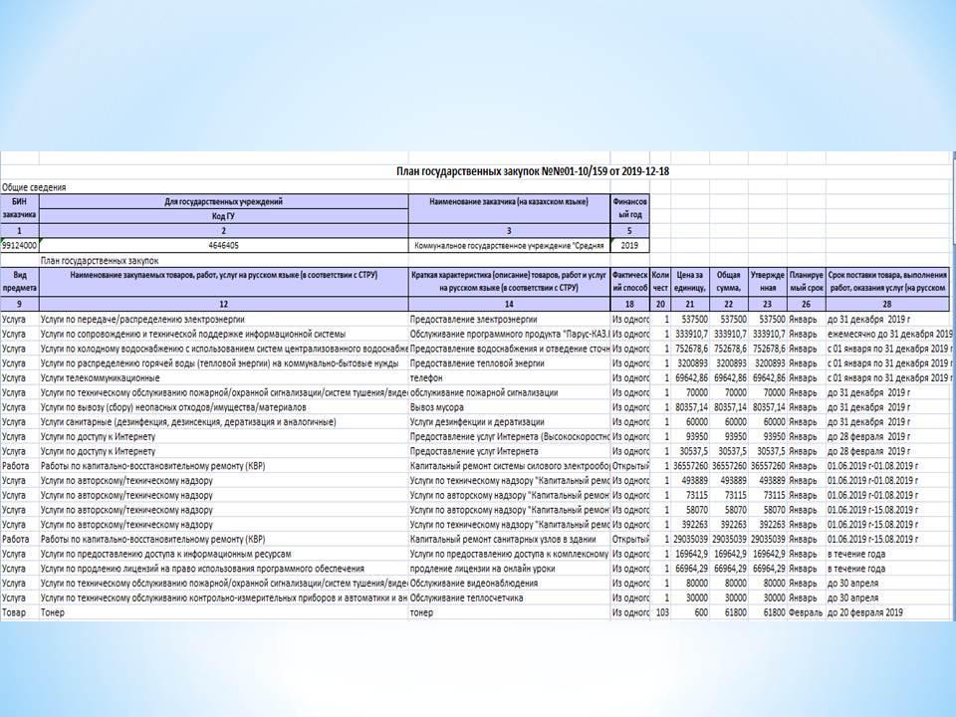Screen dimensions: 956x717
Task: Click the "Код ГУ" header cell
Action: click(224, 216)
